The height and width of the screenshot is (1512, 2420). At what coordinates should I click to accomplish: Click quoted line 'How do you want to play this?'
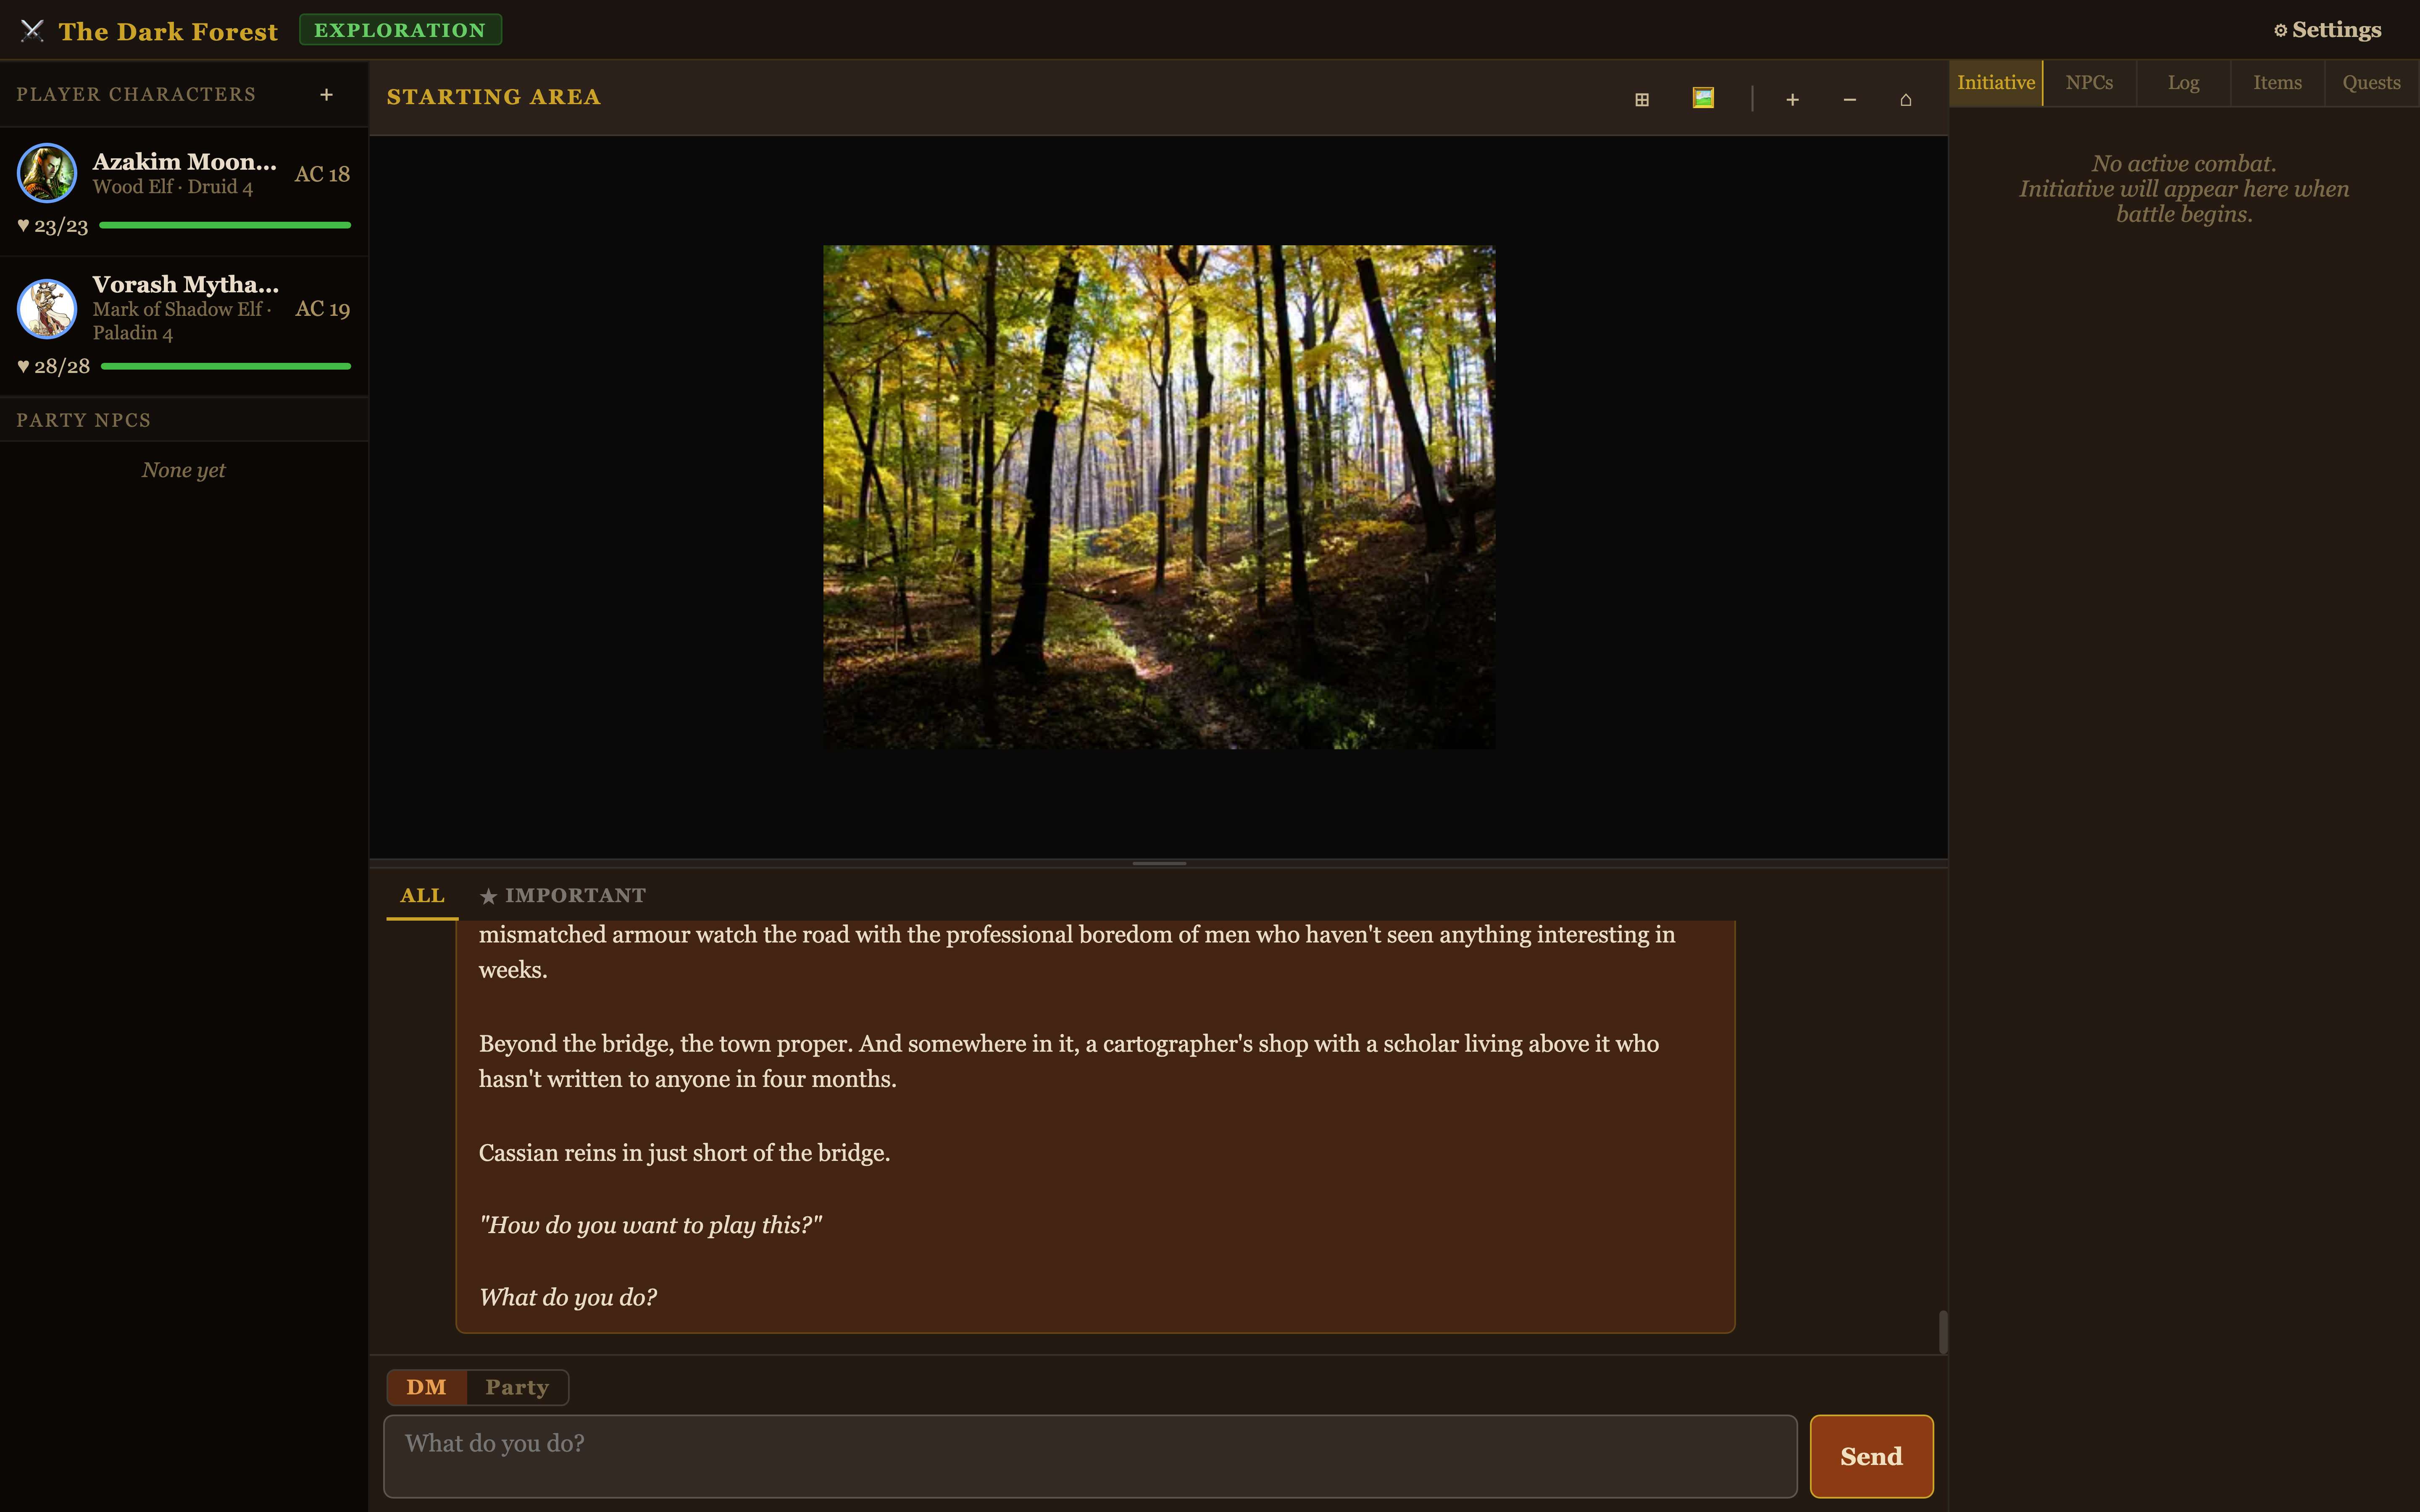(650, 1225)
